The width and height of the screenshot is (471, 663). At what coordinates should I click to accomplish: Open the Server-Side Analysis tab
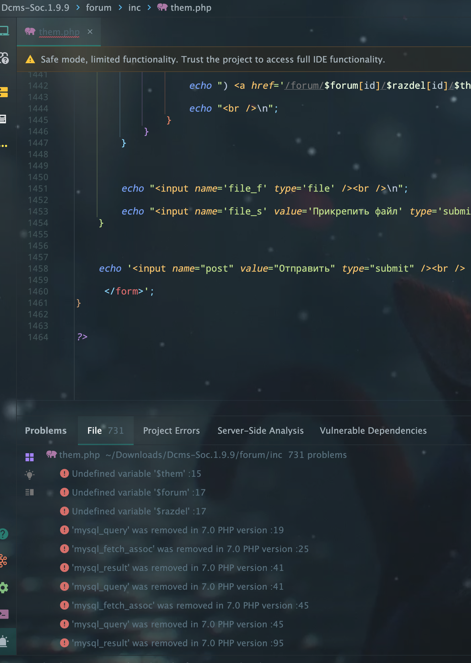(260, 431)
